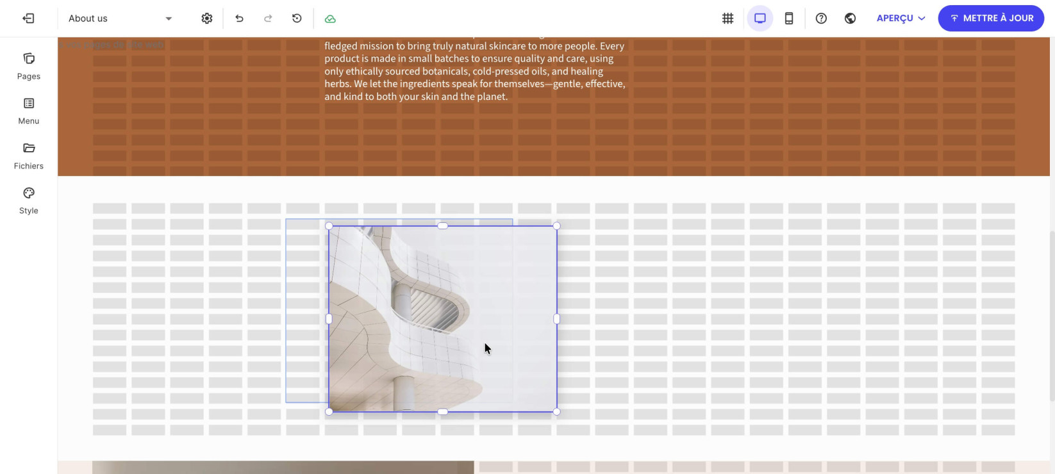Open the About us page dropdown
This screenshot has height=474, width=1055.
pyautogui.click(x=120, y=19)
